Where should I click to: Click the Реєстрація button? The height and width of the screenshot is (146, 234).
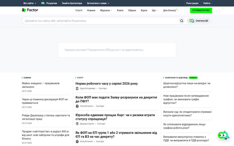(x=192, y=3)
